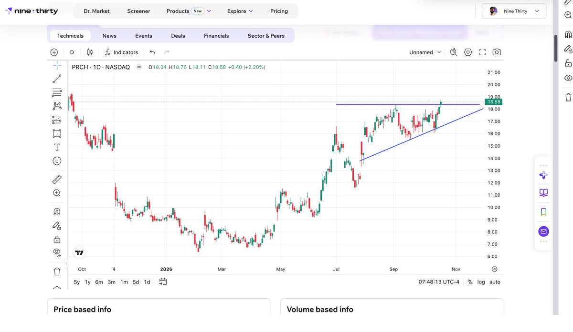
Task: Open the candlestick chart style picker
Action: tap(90, 52)
